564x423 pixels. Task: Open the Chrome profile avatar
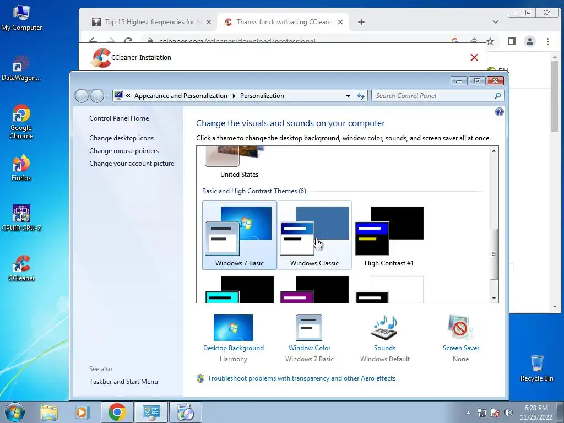529,41
